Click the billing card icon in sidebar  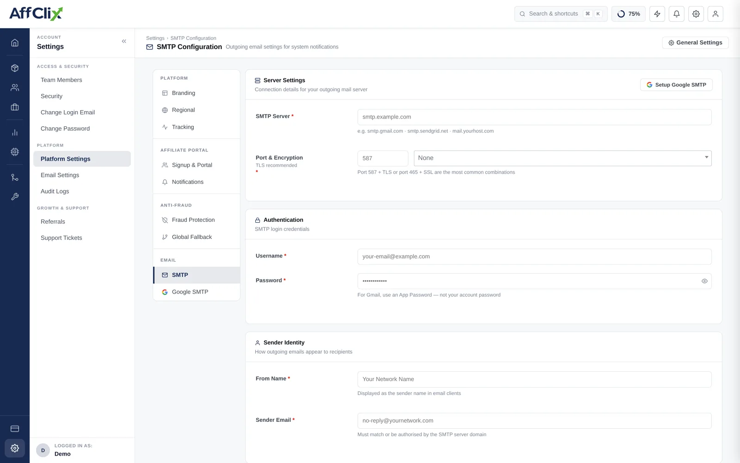15,429
